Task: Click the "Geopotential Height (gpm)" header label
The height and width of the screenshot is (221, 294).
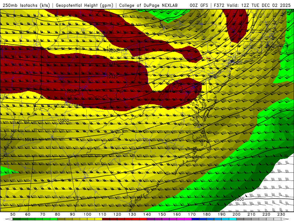Action: pos(85,5)
